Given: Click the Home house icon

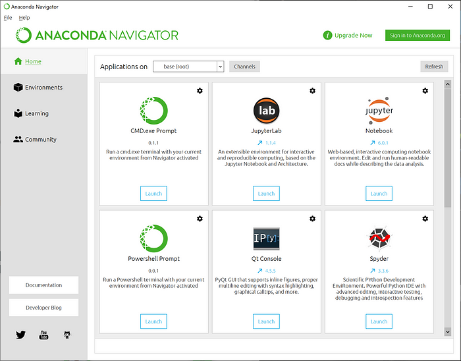Looking at the screenshot, I should (x=18, y=61).
